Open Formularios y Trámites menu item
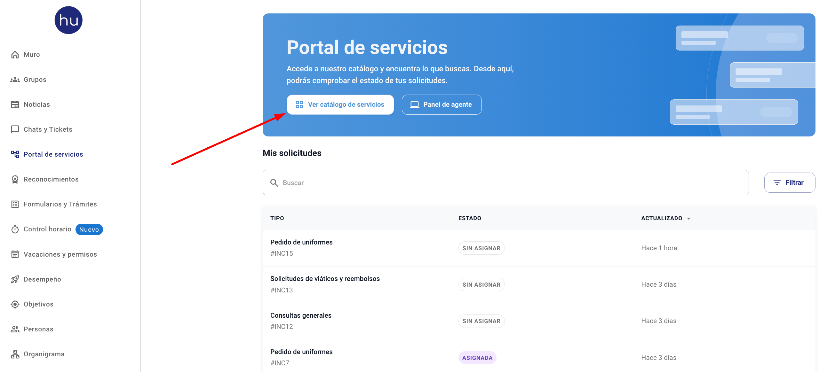This screenshot has width=835, height=372. coord(60,204)
